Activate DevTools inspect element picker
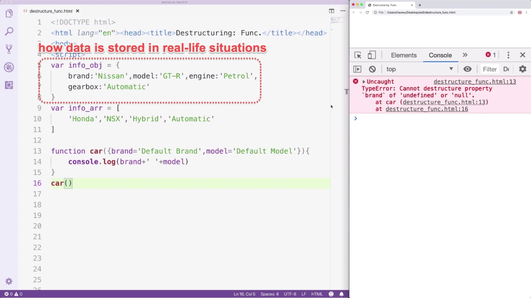531x298 pixels. tap(358, 55)
